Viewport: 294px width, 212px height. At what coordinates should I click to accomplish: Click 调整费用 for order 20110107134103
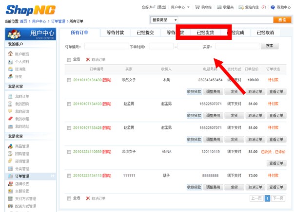213,116
